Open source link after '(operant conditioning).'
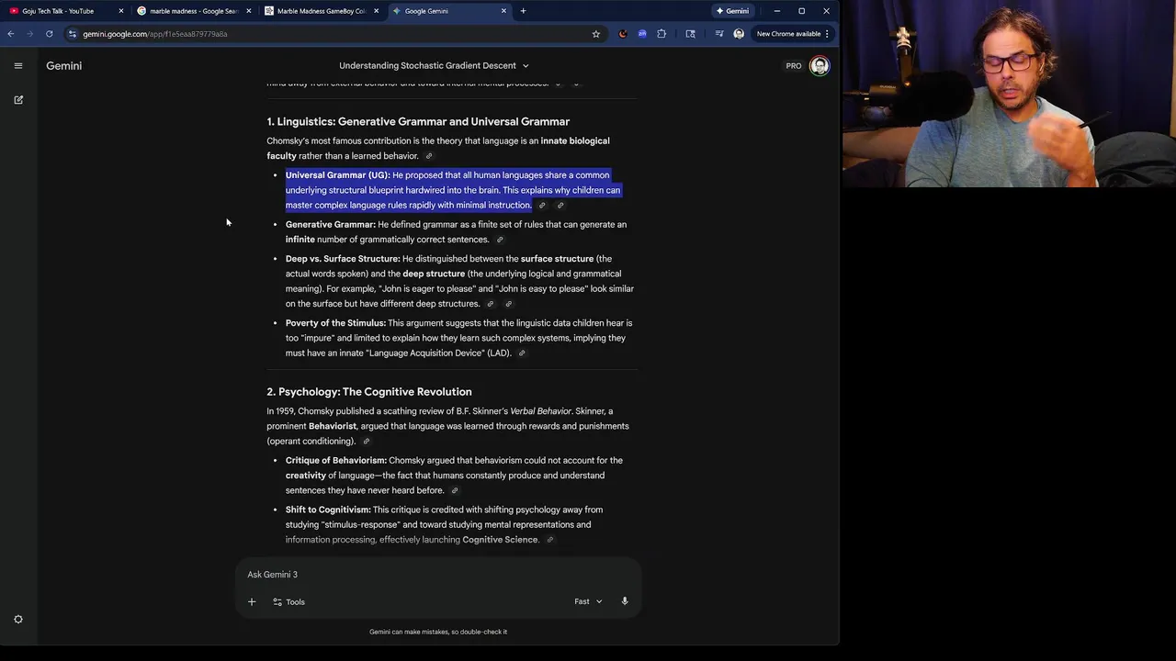The image size is (1176, 661). (x=366, y=442)
